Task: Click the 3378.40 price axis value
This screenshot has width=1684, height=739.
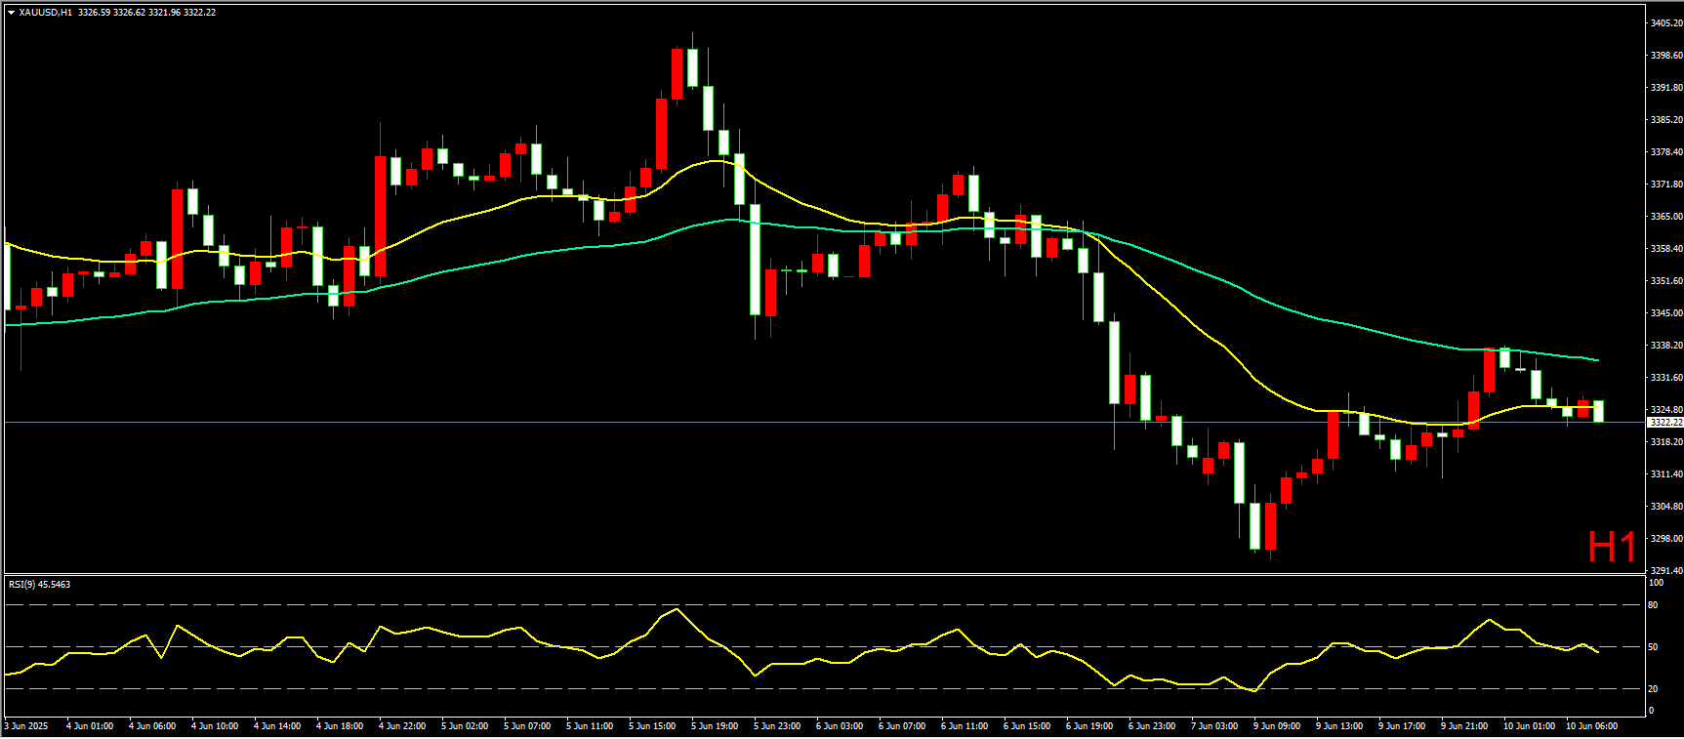Action: pyautogui.click(x=1666, y=152)
